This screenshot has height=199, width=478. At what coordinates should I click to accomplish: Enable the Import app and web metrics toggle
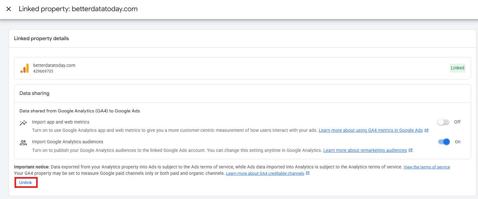443,122
